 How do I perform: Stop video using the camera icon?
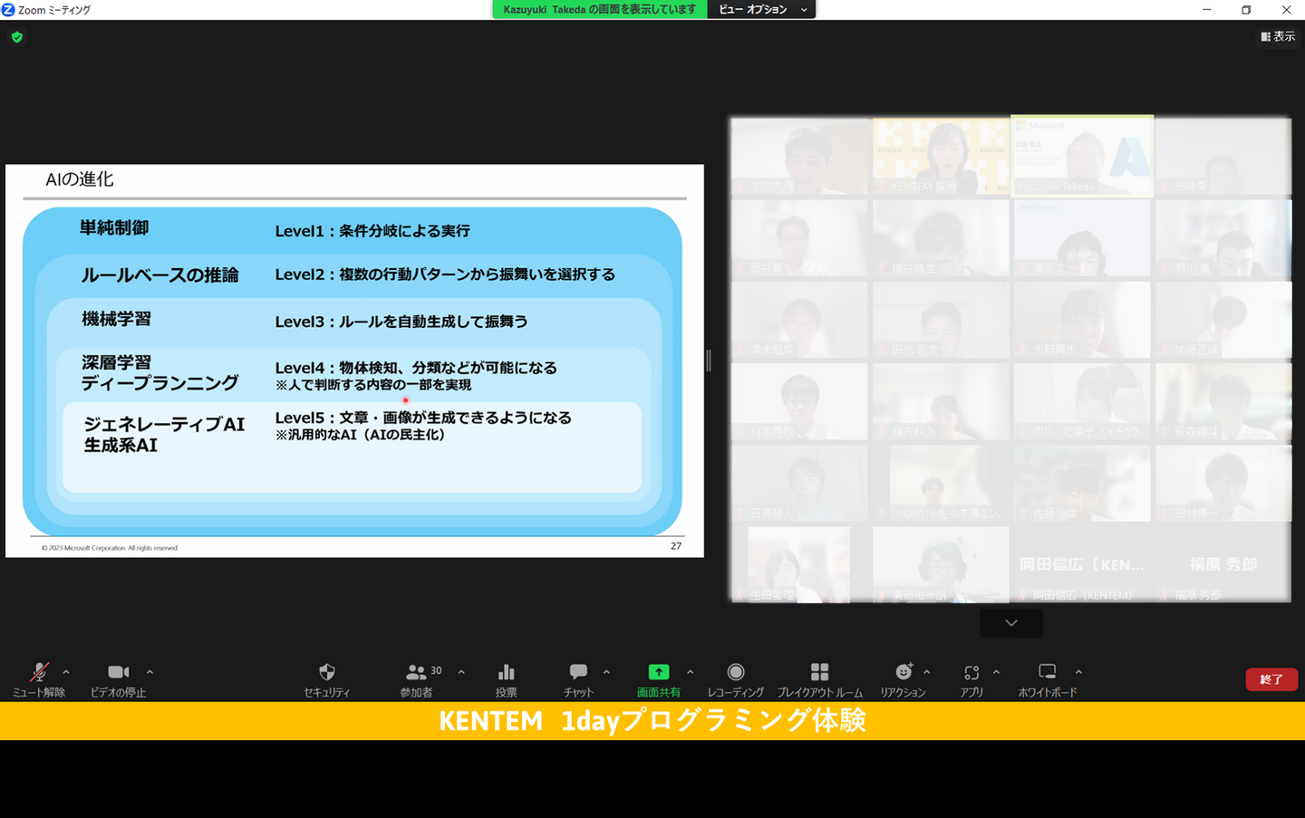(x=118, y=672)
